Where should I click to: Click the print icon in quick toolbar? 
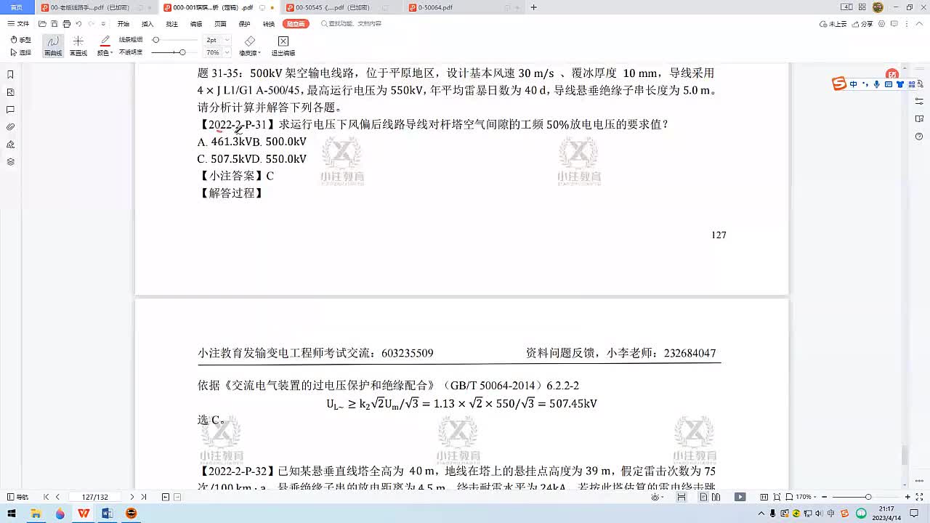tap(66, 24)
